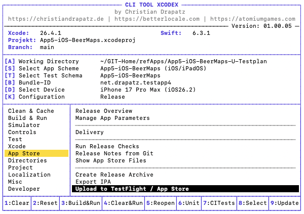This screenshot has height=214, width=304.
Task: Click the Swift version 6.3.1
Action: point(201,33)
